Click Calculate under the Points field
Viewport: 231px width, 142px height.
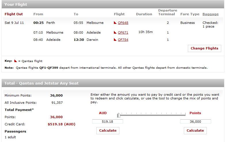[x=195, y=131]
